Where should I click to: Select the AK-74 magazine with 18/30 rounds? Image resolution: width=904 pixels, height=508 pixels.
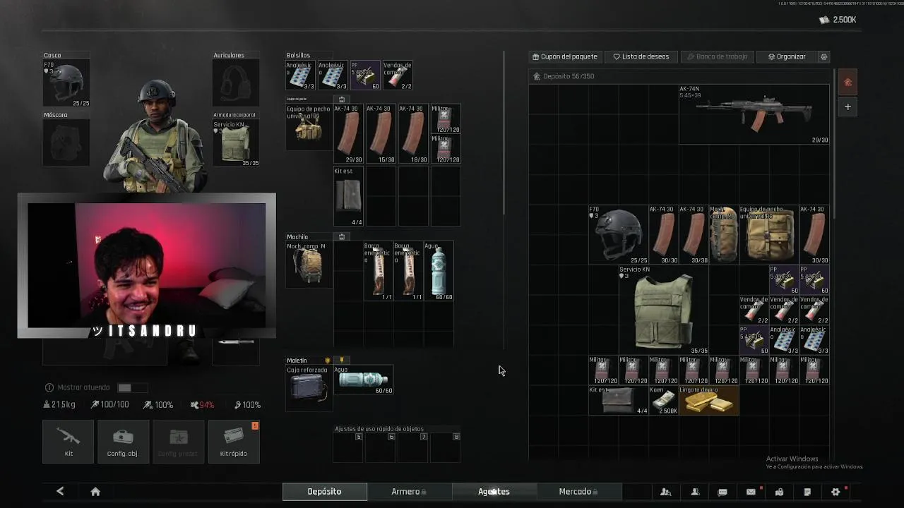(412, 134)
